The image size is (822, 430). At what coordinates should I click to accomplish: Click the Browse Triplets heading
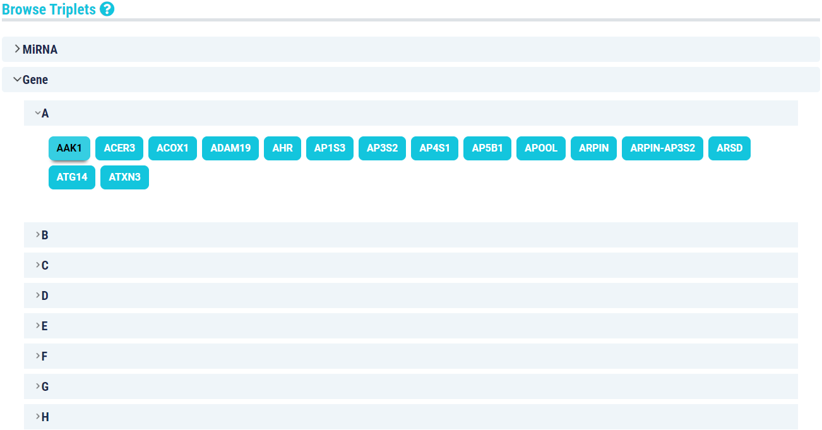(49, 9)
